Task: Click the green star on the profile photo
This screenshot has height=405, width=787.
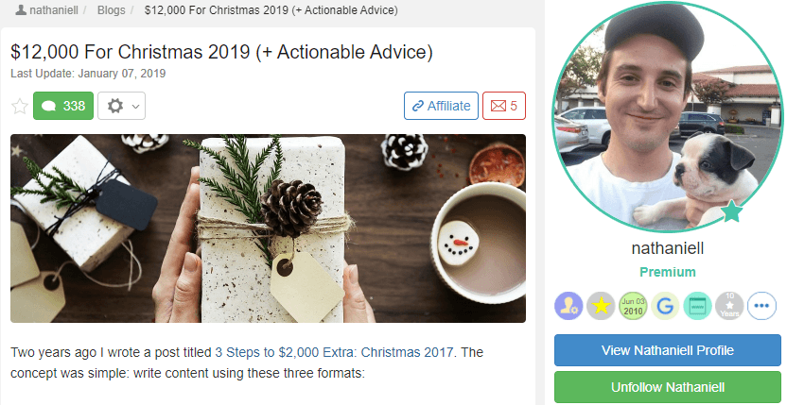Action: coord(732,211)
